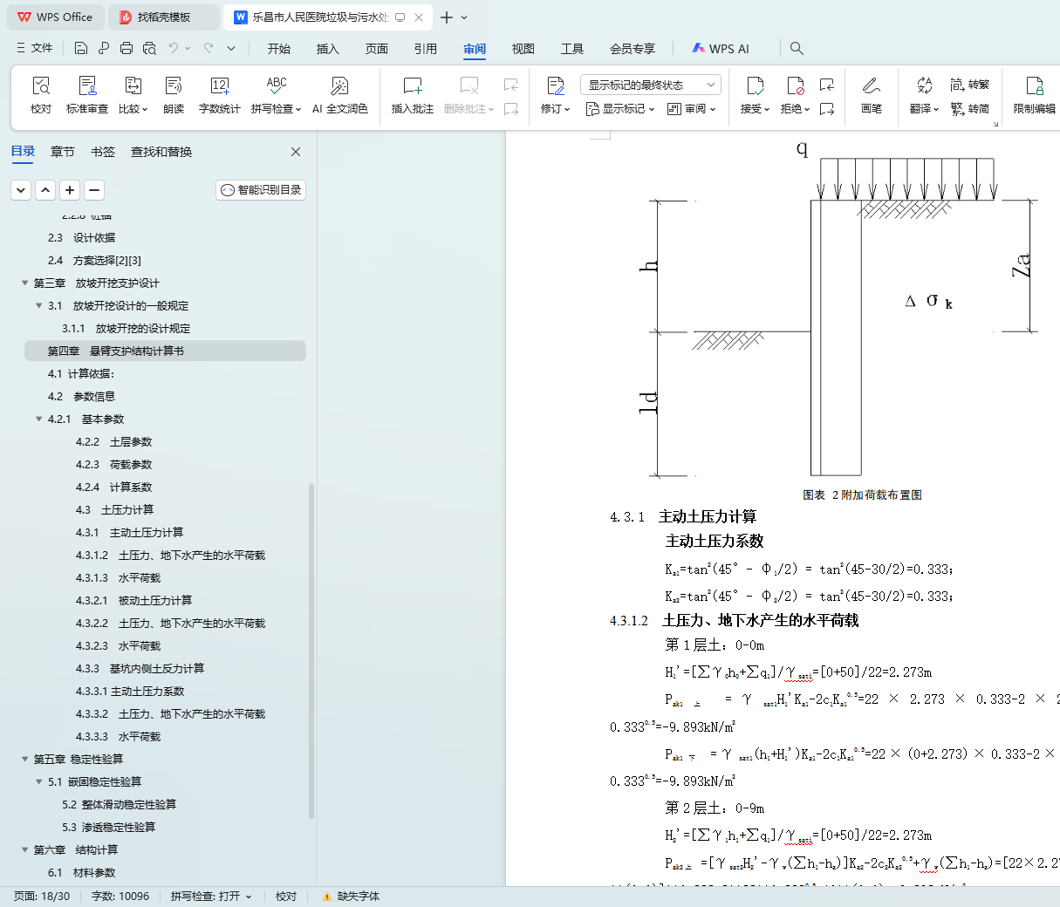Toggle 修订 track changes

[556, 94]
